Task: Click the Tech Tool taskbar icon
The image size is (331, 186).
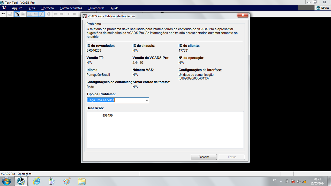Action: [21, 181]
